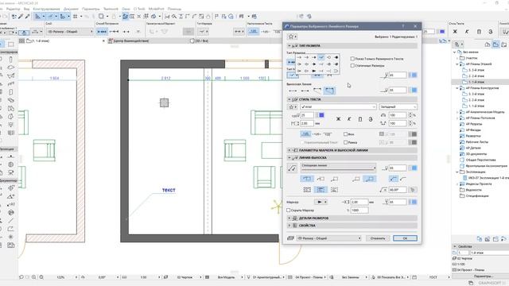Open the Документ menu
The image size is (509, 286).
click(71, 9)
